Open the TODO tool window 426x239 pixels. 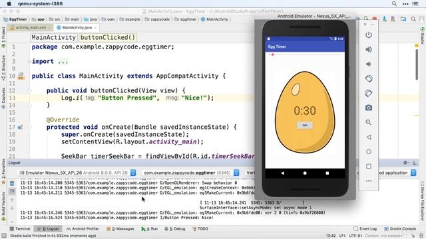pyautogui.click(x=200, y=228)
